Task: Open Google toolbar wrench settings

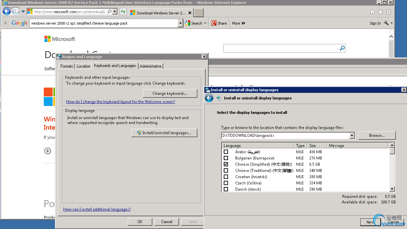Action: (386, 23)
